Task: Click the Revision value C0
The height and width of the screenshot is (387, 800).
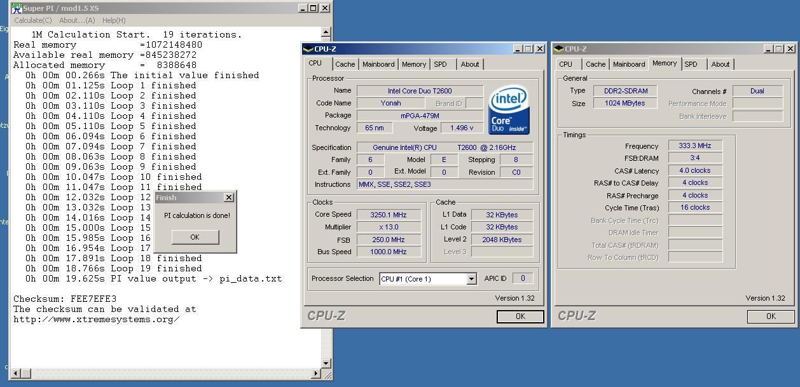Action: click(516, 172)
